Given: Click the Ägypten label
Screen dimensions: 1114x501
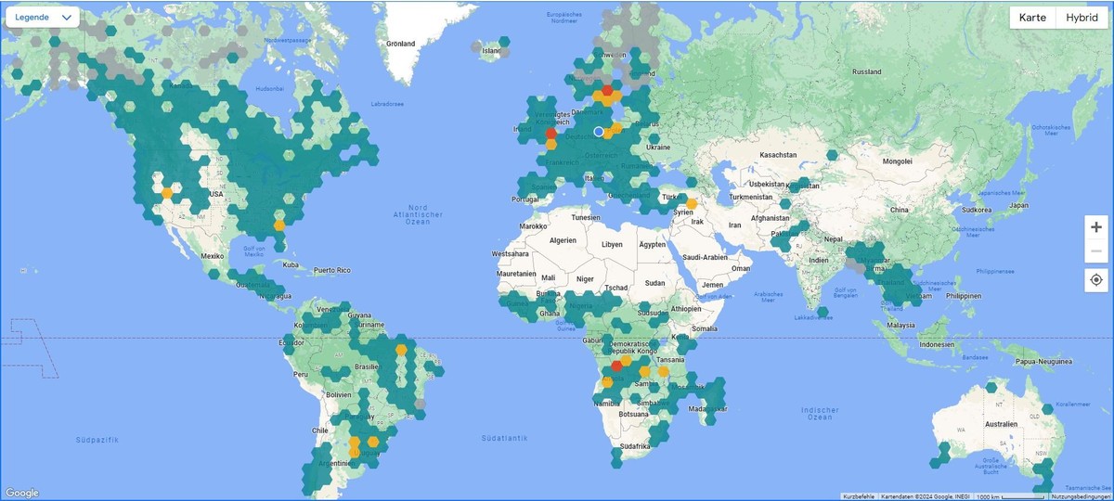Looking at the screenshot, I should coord(653,244).
